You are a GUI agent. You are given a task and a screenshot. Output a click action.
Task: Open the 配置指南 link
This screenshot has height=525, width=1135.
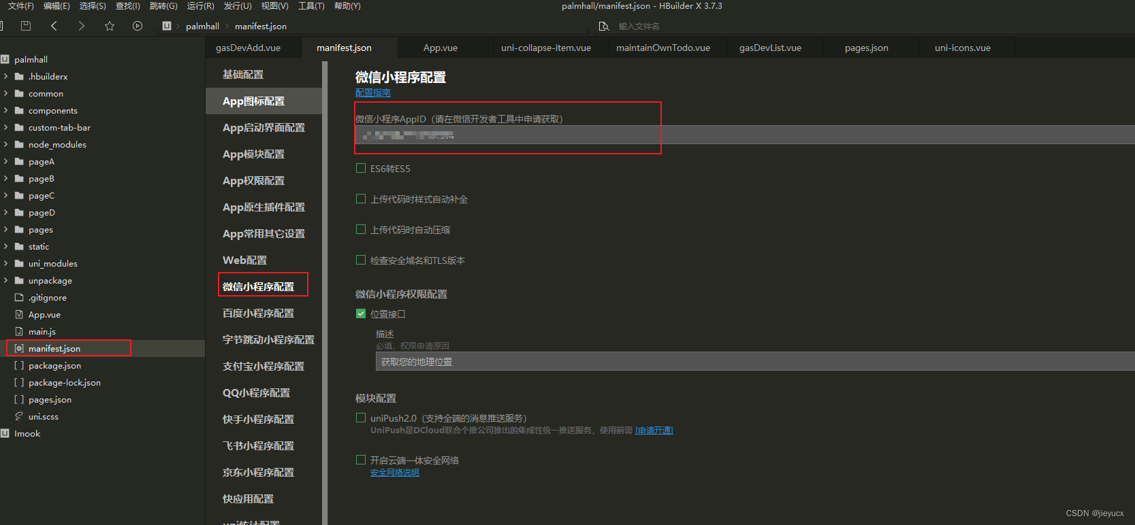point(373,92)
